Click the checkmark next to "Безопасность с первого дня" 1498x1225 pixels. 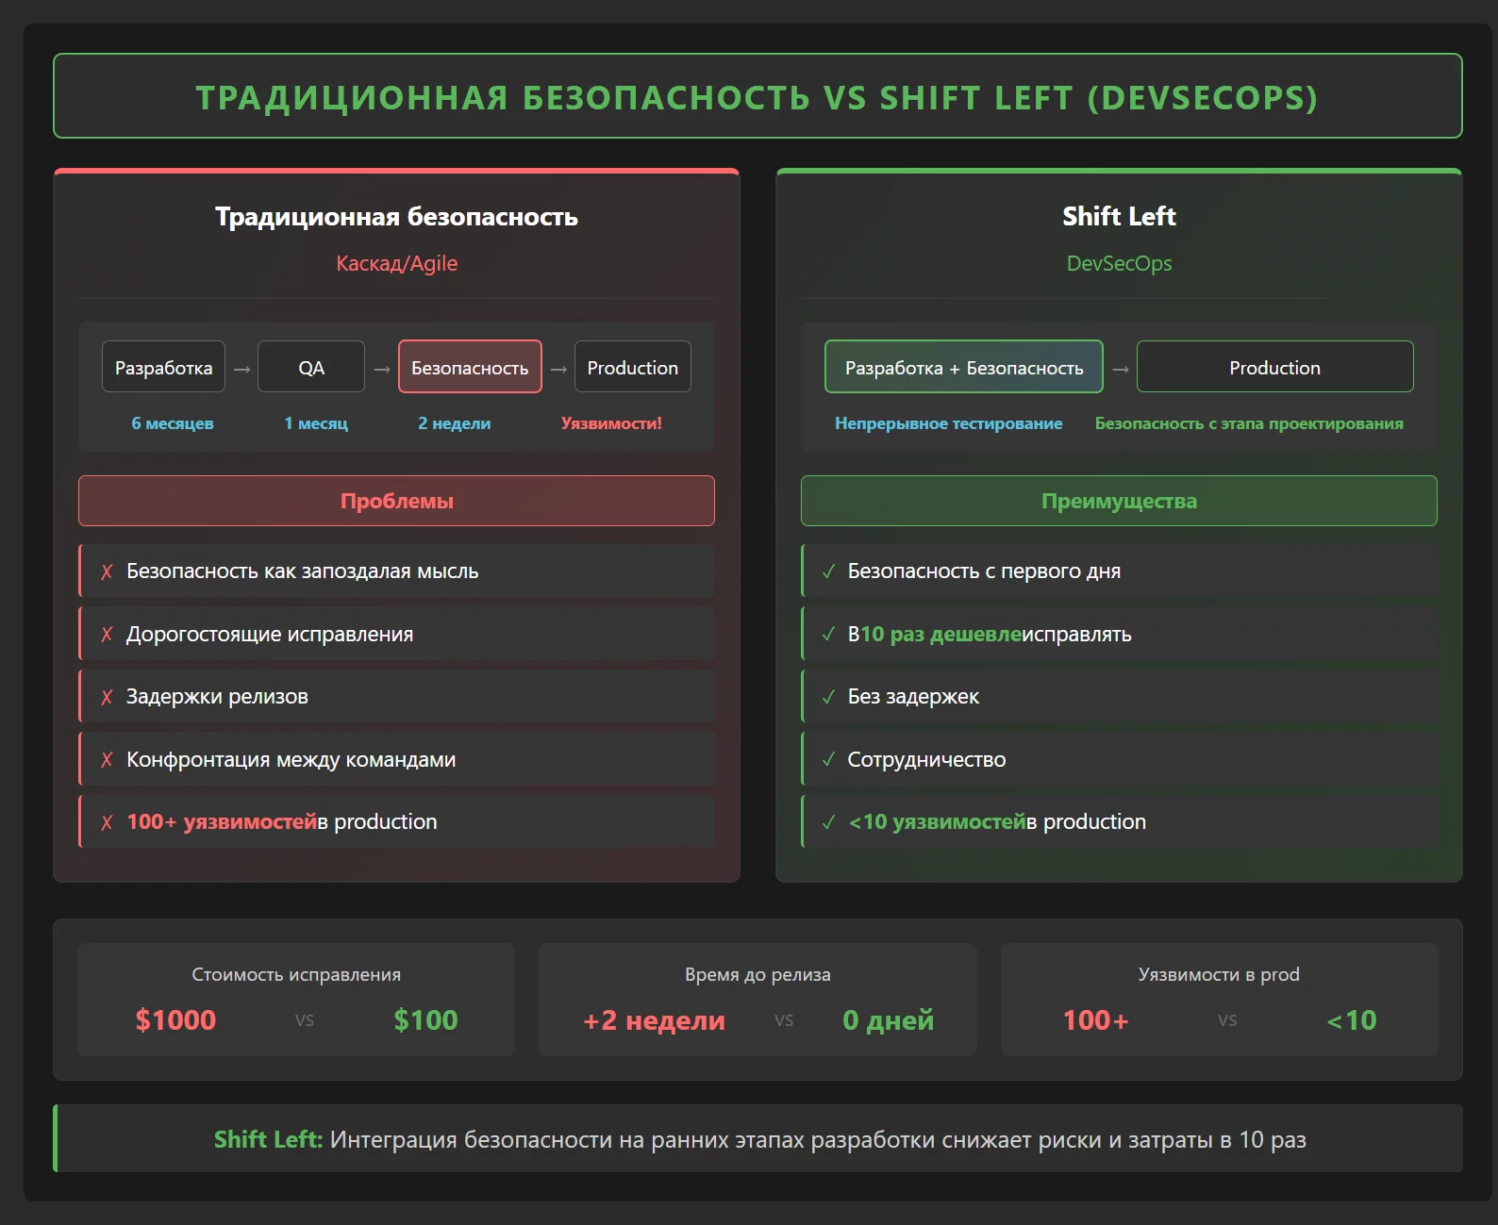[x=828, y=571]
